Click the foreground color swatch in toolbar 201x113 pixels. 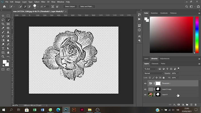pos(4,62)
